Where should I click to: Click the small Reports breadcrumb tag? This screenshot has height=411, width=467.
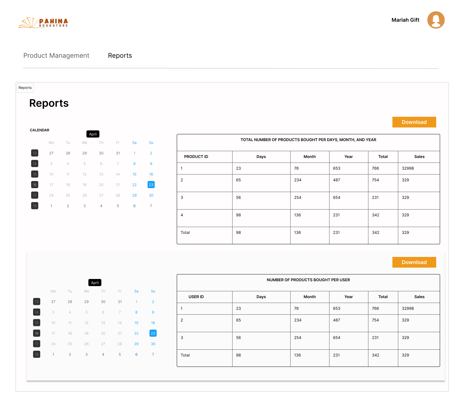(25, 88)
